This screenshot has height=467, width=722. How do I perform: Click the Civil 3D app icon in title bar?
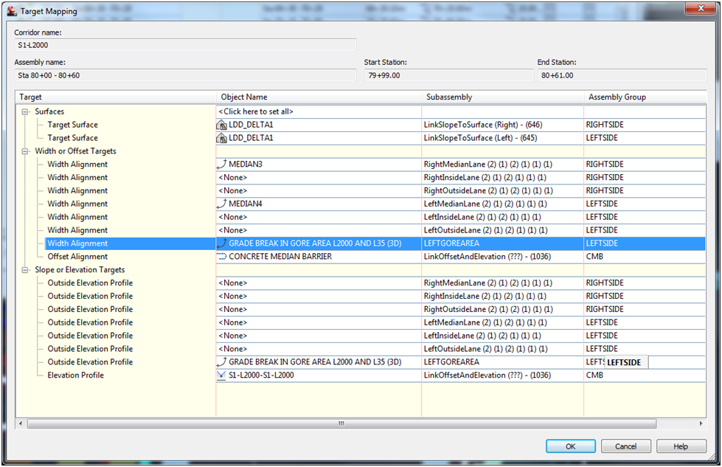click(x=12, y=10)
